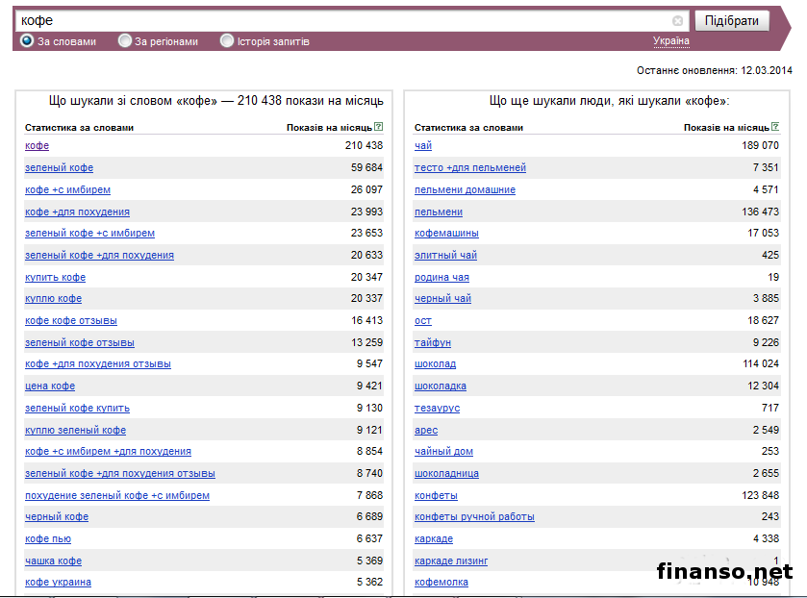
Task: Open the «черный кофе» keyword link
Action: (57, 517)
